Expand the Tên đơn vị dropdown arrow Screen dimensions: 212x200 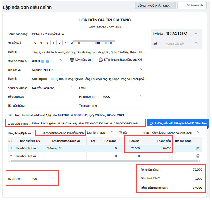click(x=141, y=69)
